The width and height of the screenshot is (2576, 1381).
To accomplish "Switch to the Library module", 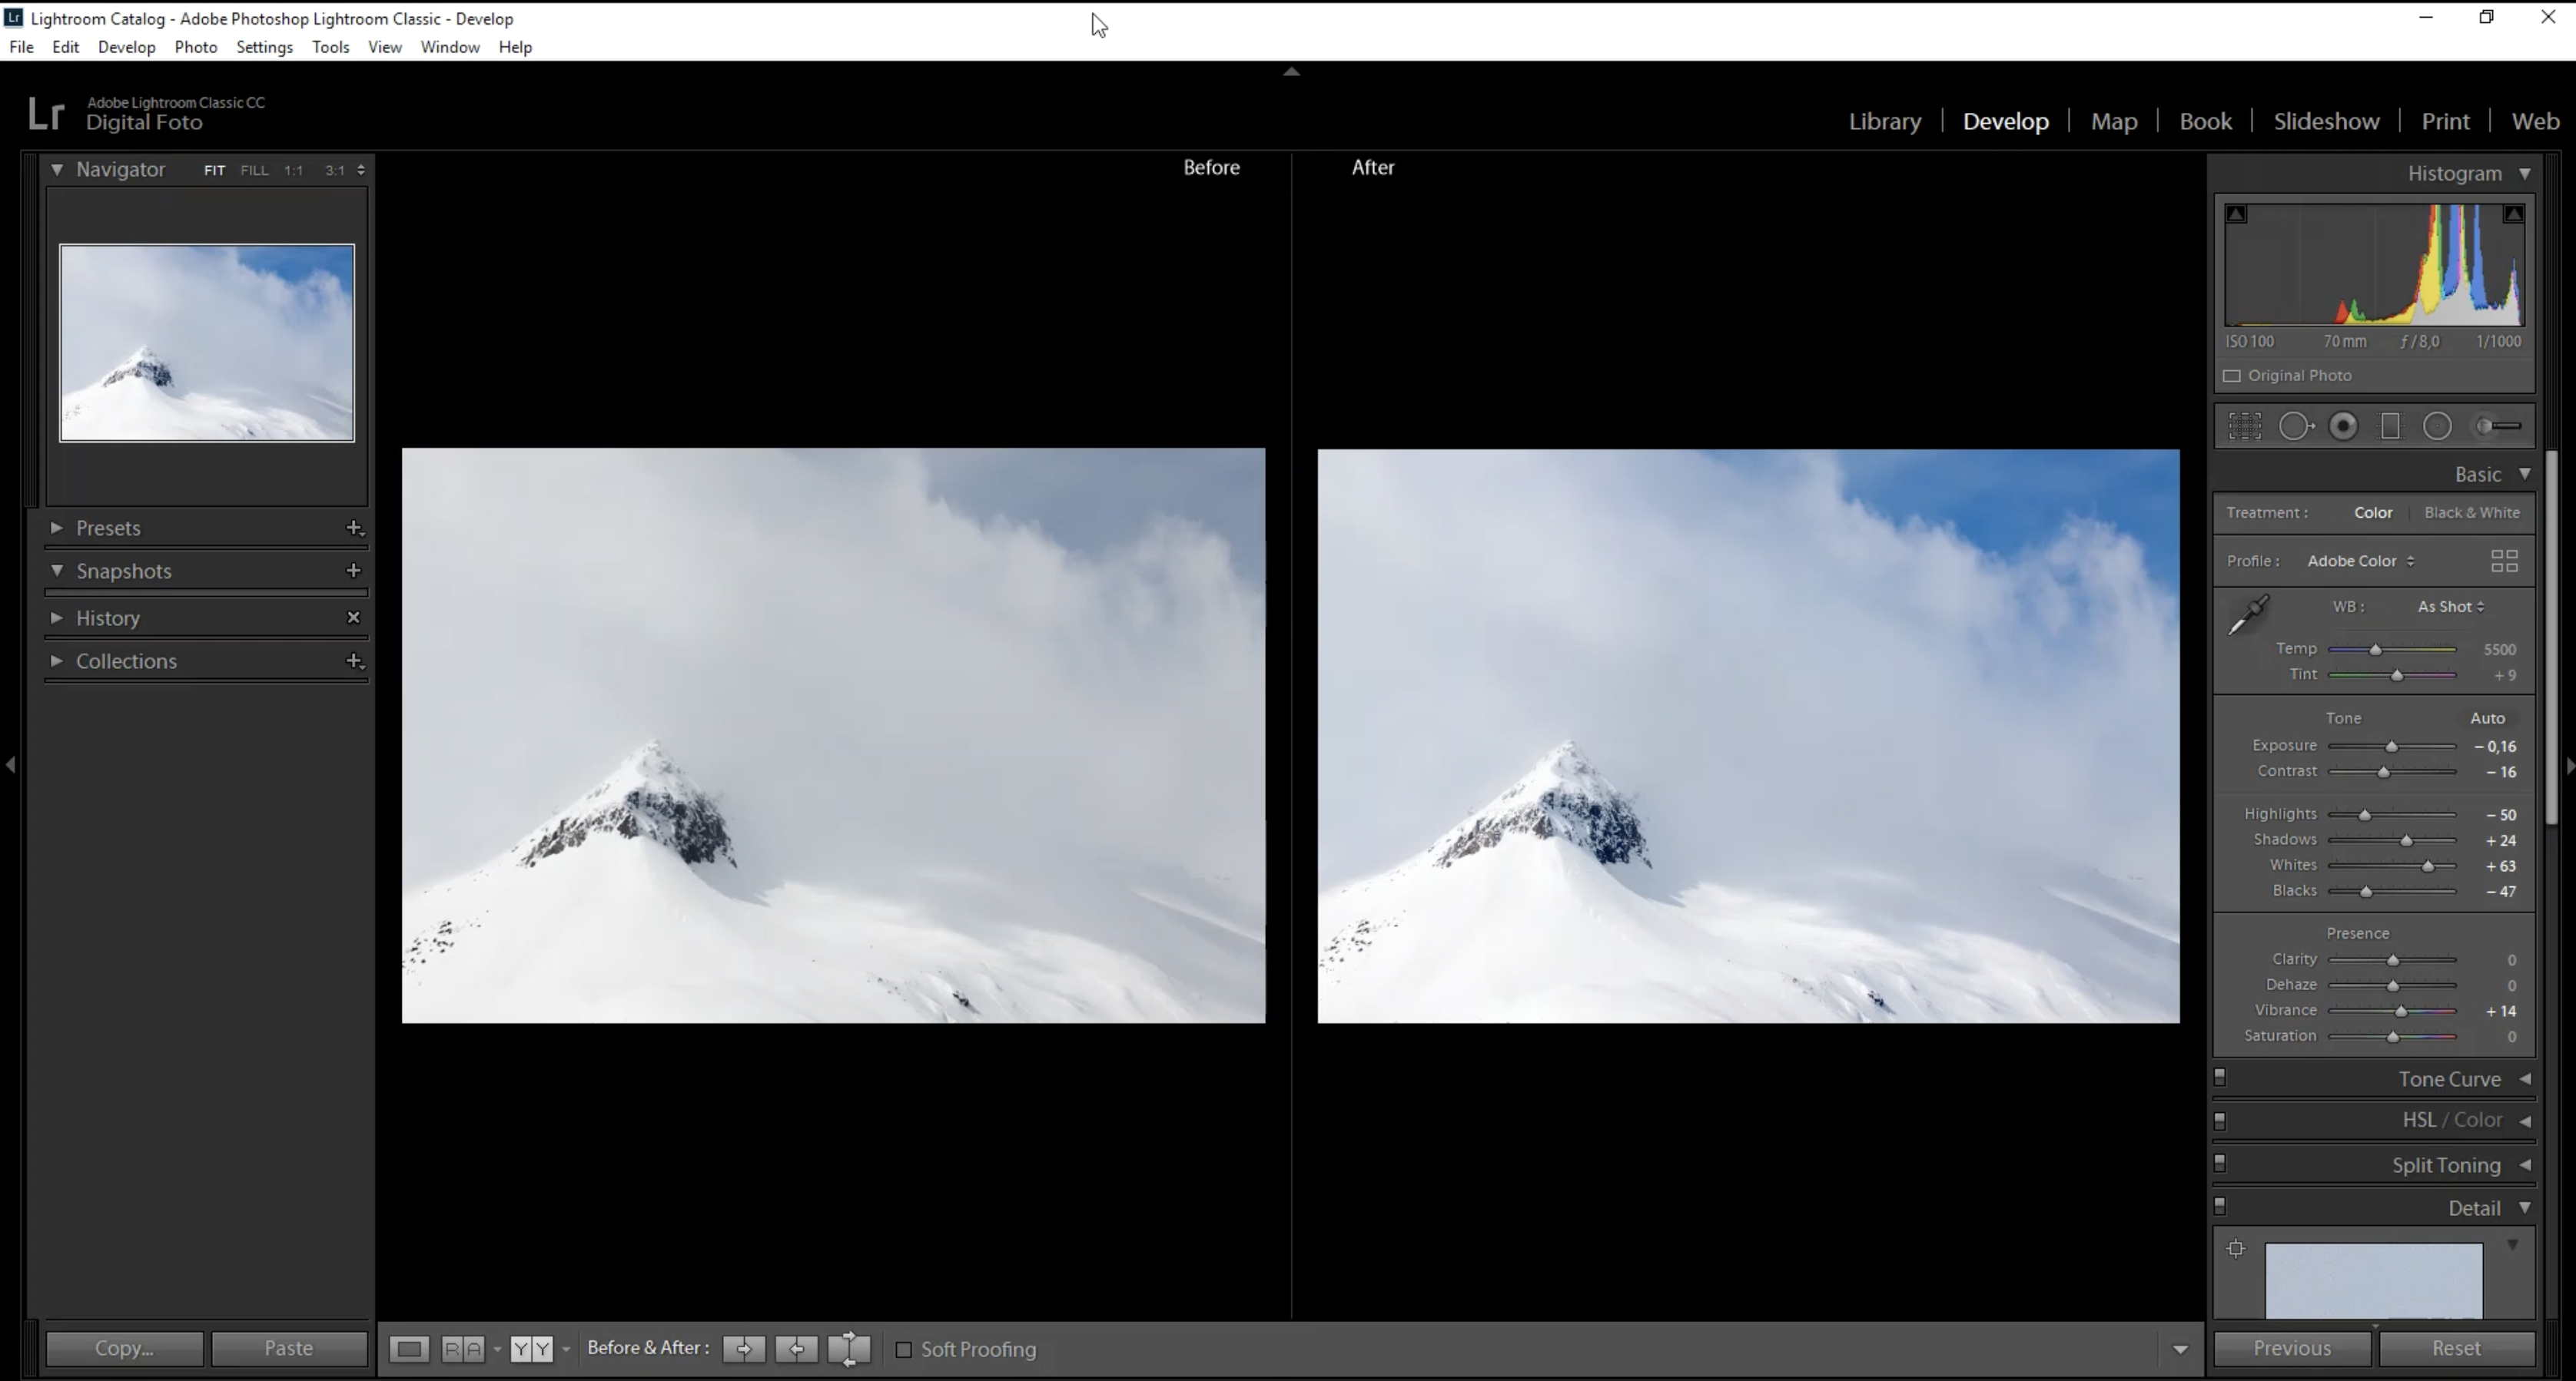I will click(x=1884, y=121).
